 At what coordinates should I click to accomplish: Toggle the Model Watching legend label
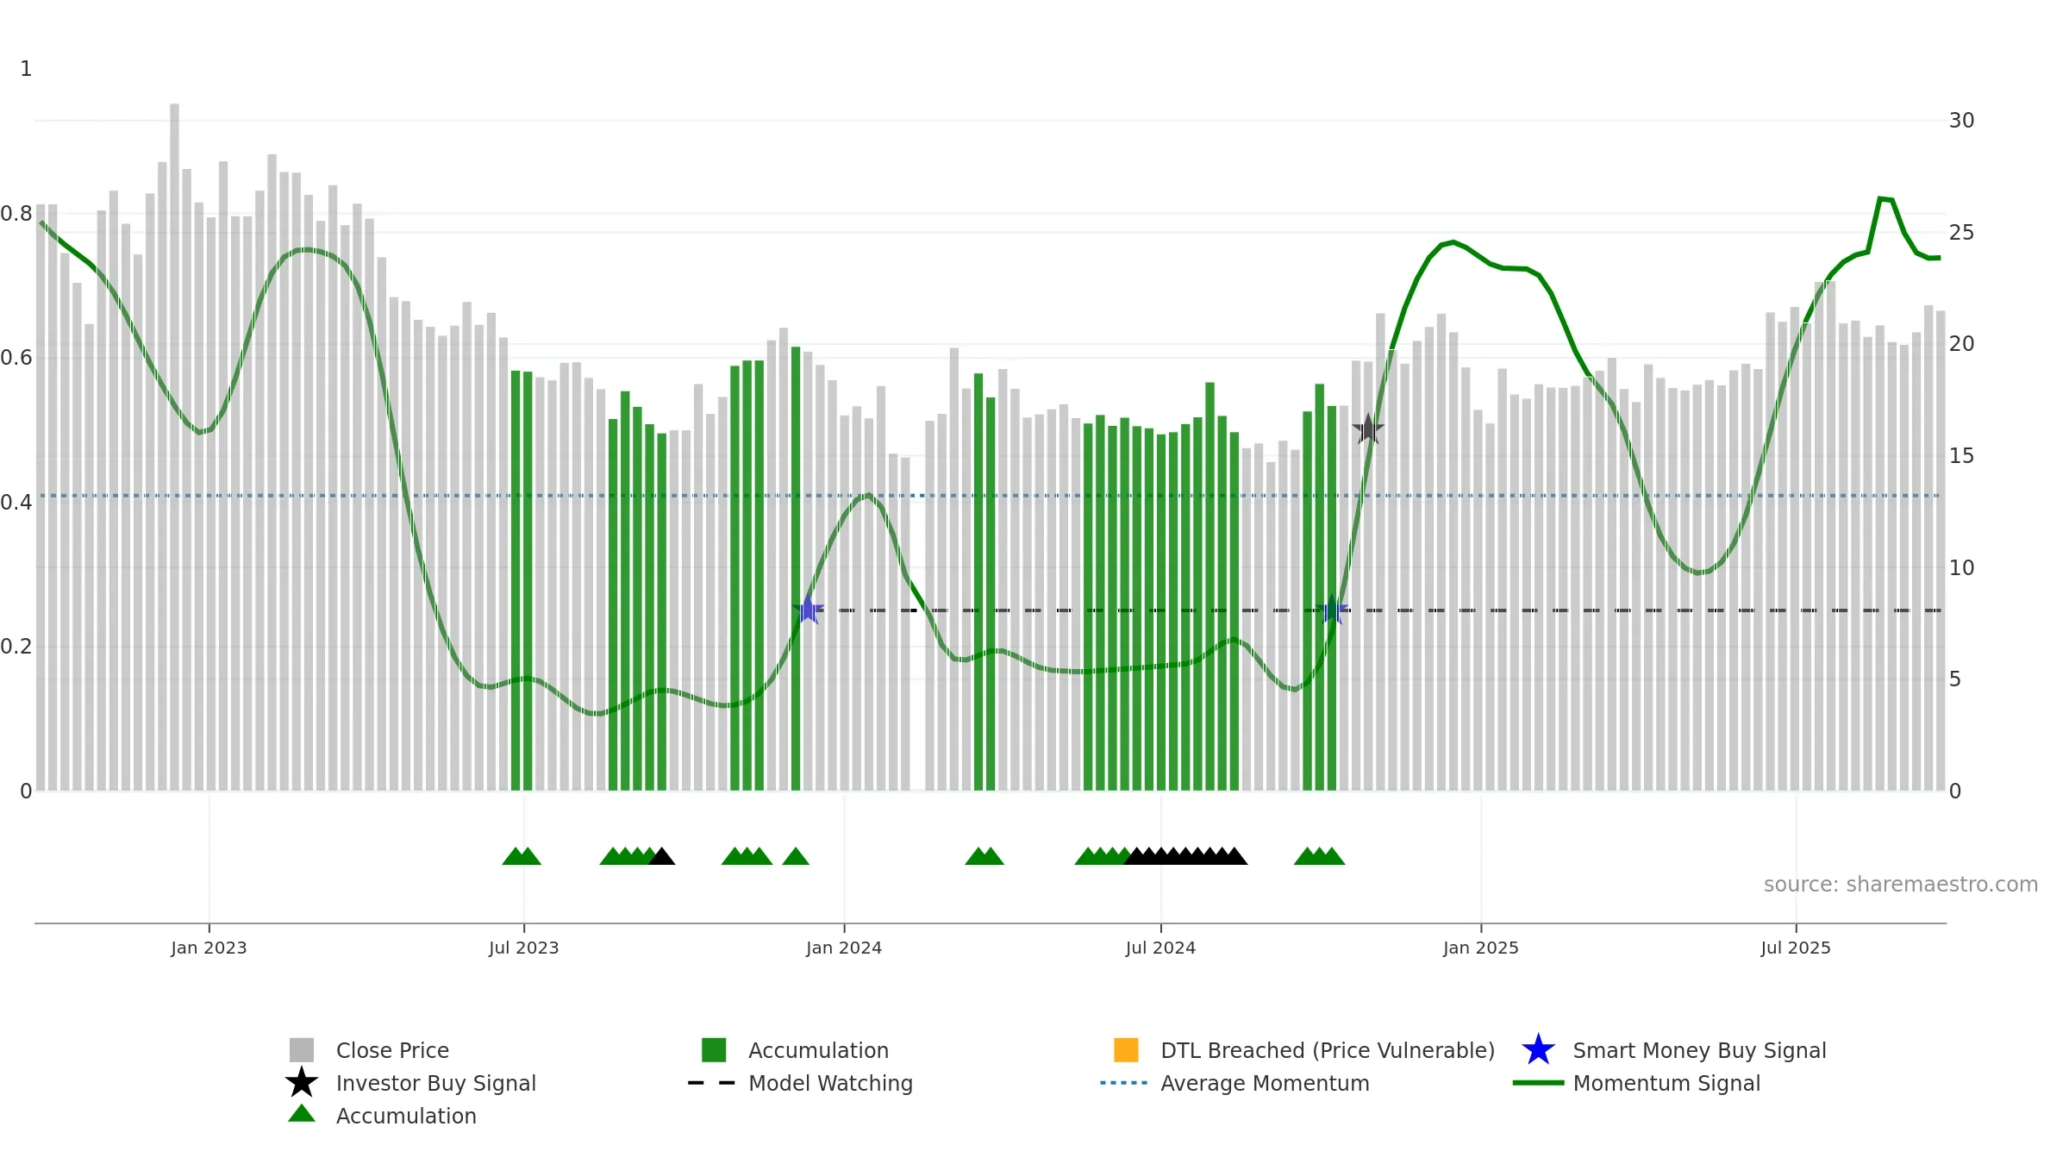830,1084
